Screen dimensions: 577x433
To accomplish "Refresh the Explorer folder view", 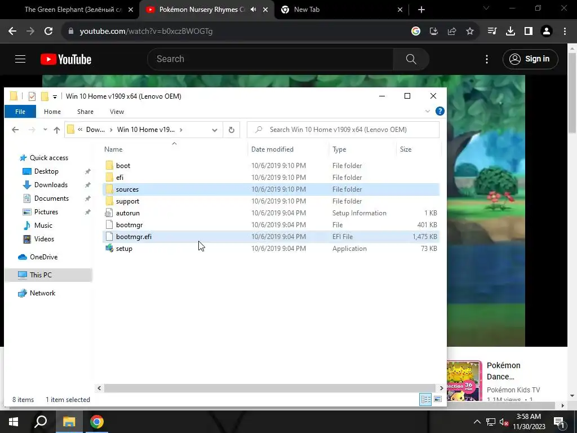I will [232, 130].
